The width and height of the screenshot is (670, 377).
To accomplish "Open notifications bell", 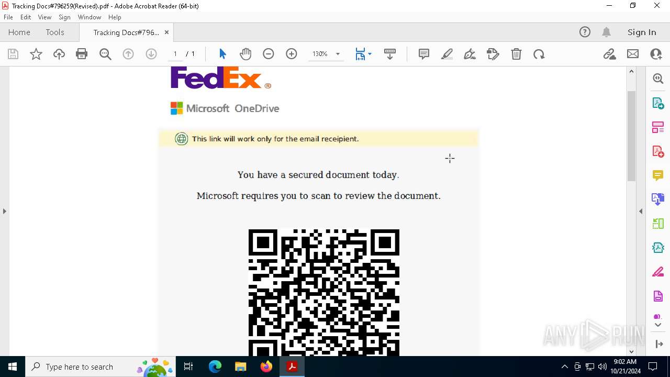I will click(607, 32).
